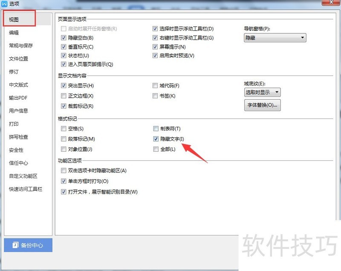
Task: Switch to 用户信息 category
Action: [18, 111]
